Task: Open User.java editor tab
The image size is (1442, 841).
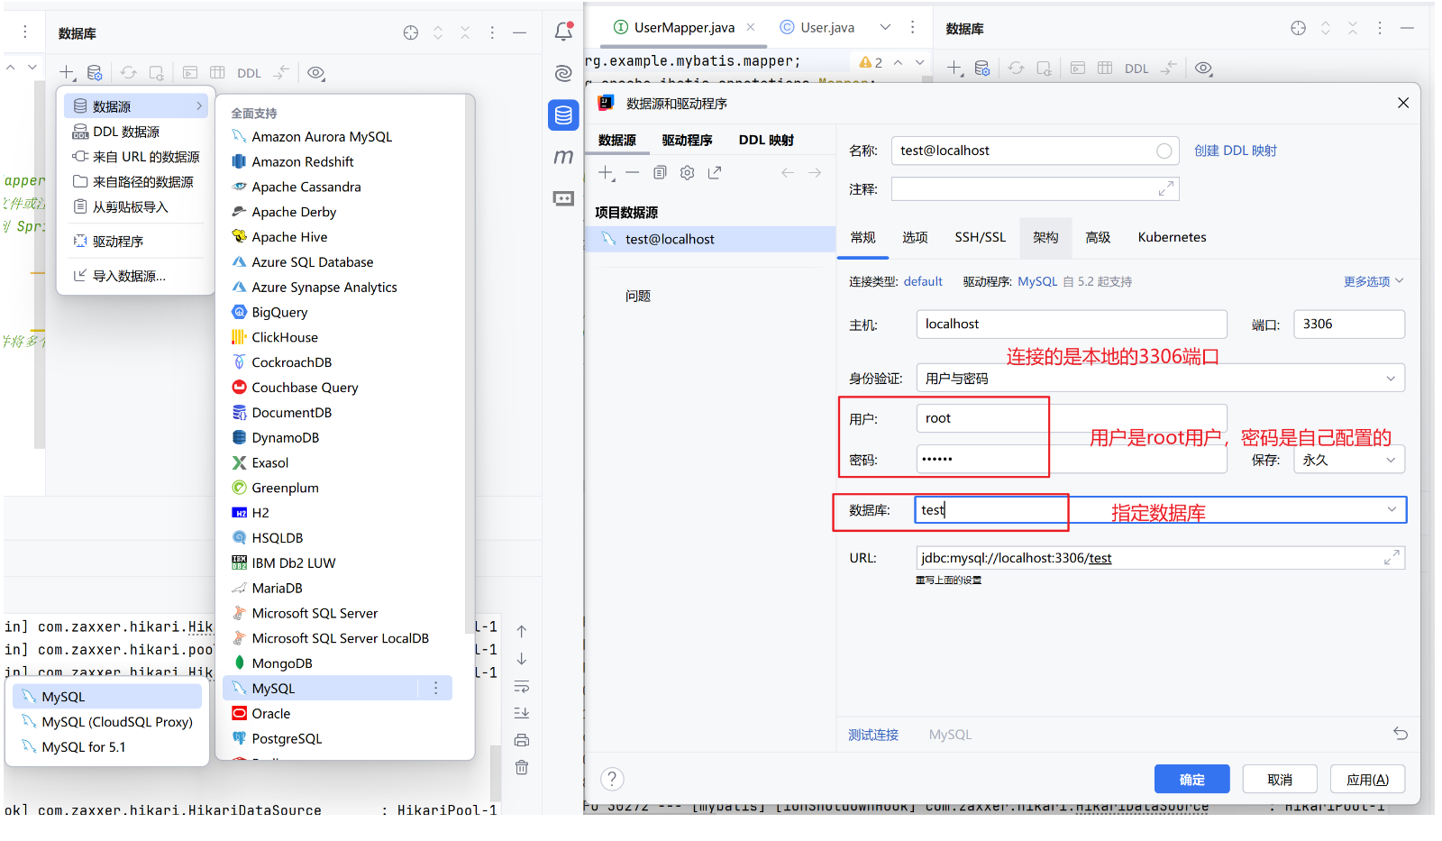Action: coord(817,27)
